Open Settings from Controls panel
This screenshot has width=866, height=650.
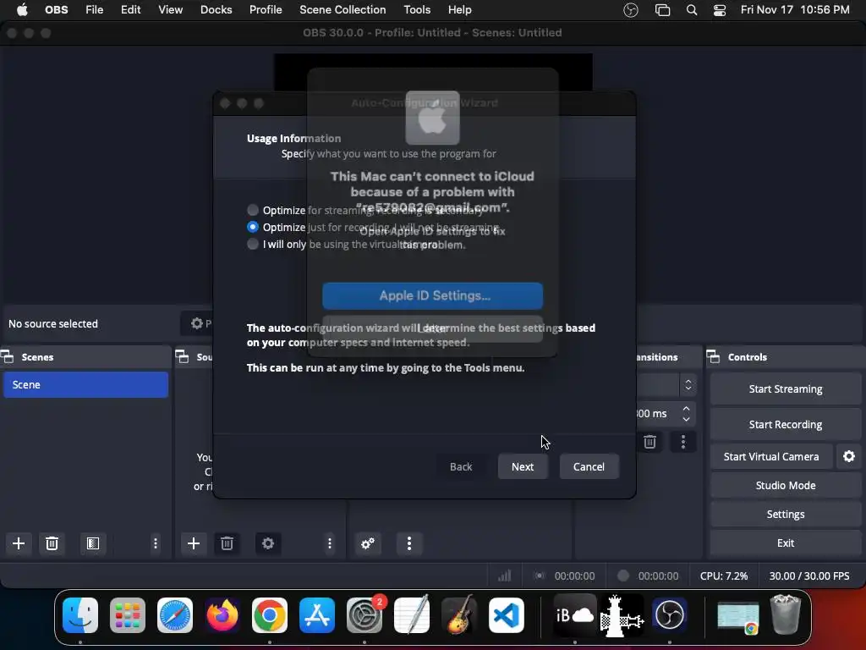pos(786,514)
